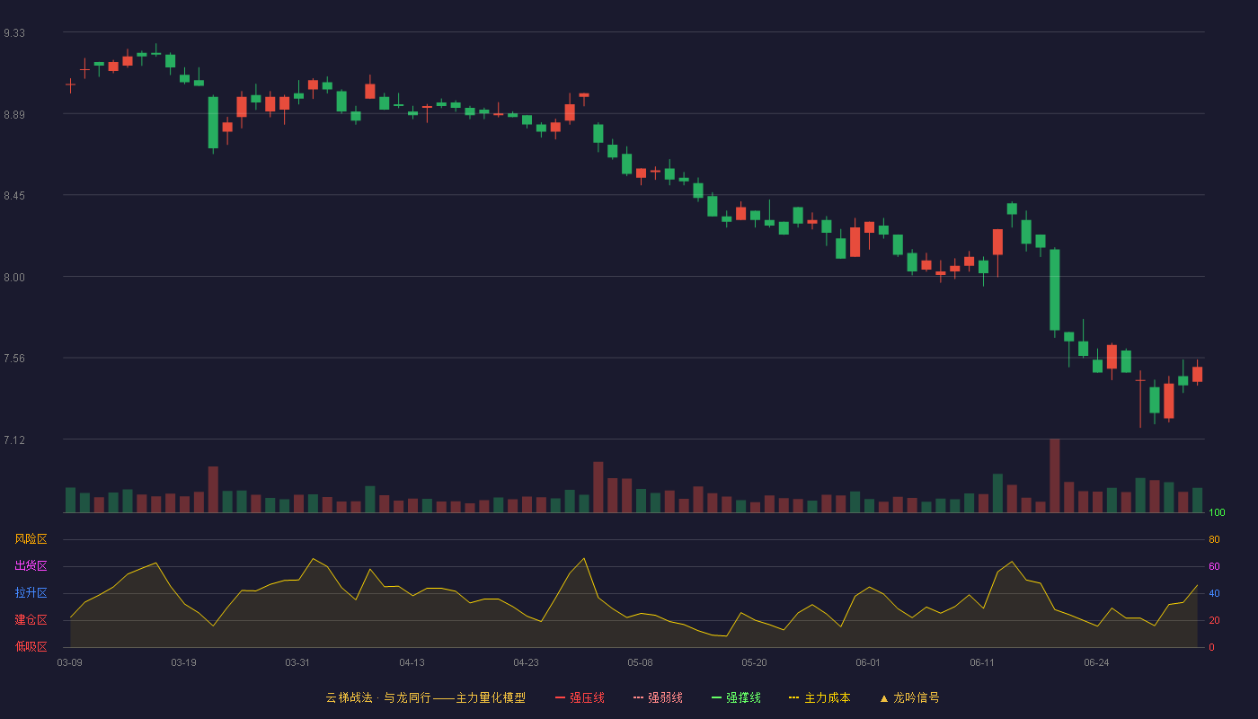Click the 03-31 date label
Screen dimensions: 1258x719
tap(298, 662)
